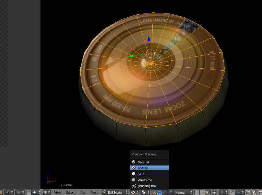This screenshot has height=195, width=262.
Task: Pick Wireframe in Viewport Shading list
Action: (x=144, y=180)
